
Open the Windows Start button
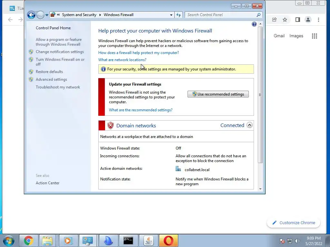8,241
